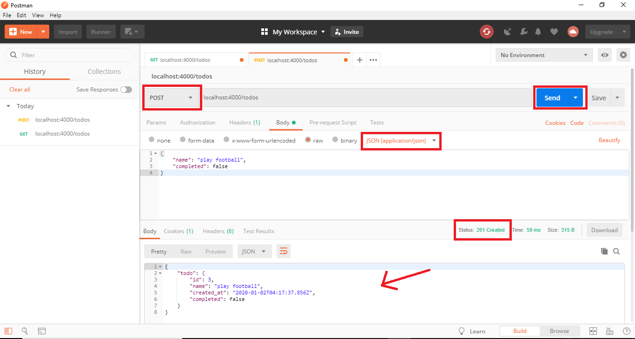Screen dimensions: 635x339
Task: Click the request URL field
Action: tap(365, 98)
